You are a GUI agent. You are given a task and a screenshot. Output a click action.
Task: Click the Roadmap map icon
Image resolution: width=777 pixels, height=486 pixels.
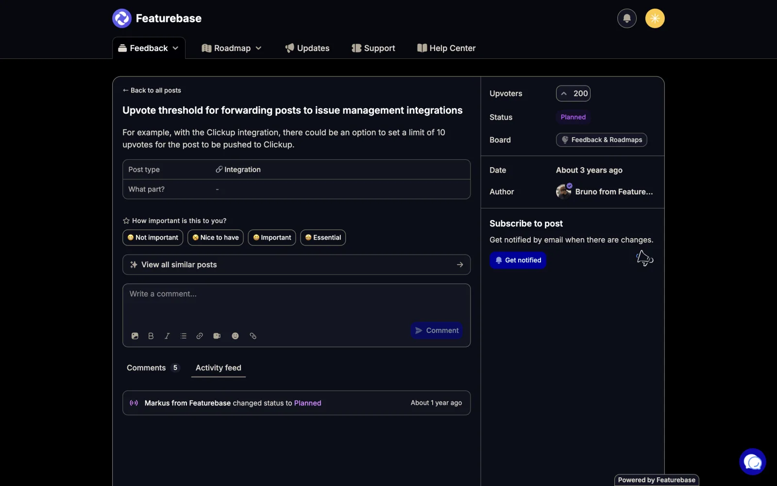pyautogui.click(x=206, y=48)
